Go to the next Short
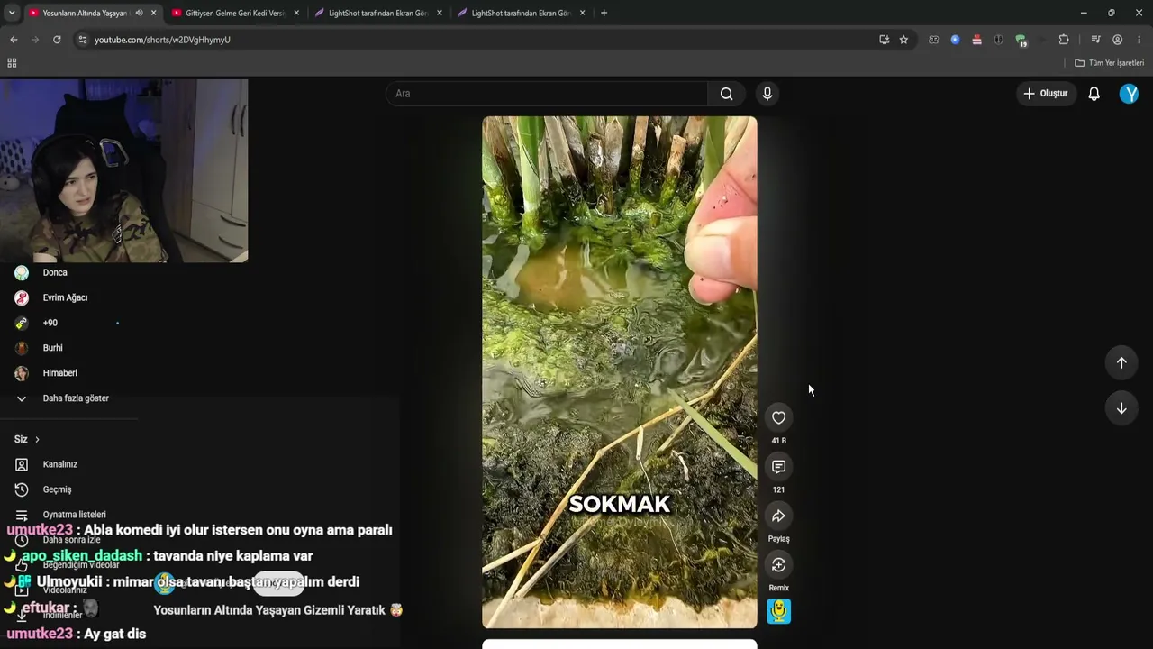Image resolution: width=1153 pixels, height=649 pixels. (1121, 408)
